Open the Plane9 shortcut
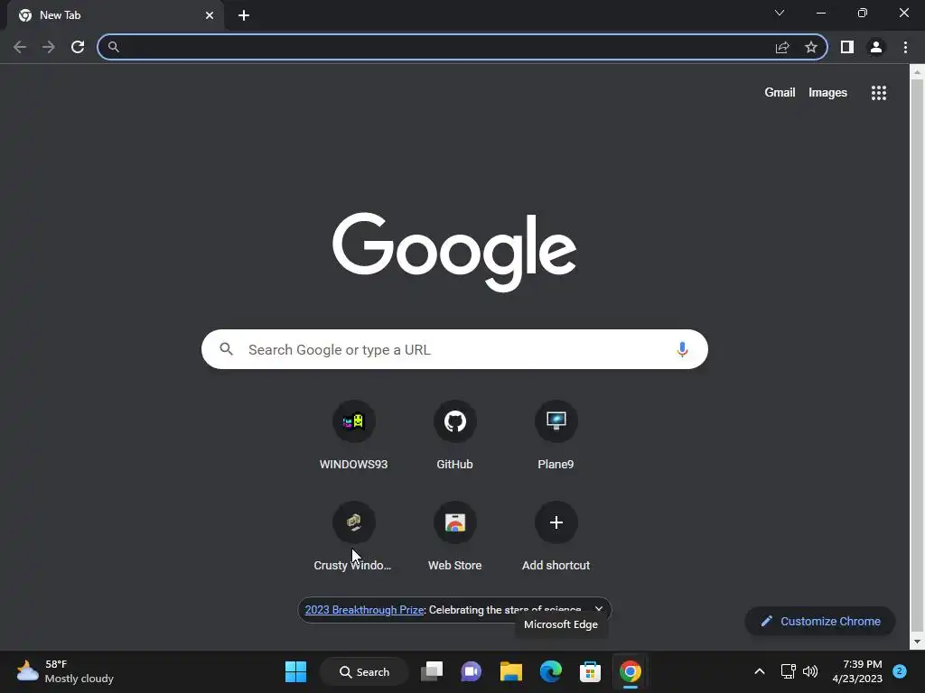Screen dimensions: 925x693 pyautogui.click(x=556, y=435)
